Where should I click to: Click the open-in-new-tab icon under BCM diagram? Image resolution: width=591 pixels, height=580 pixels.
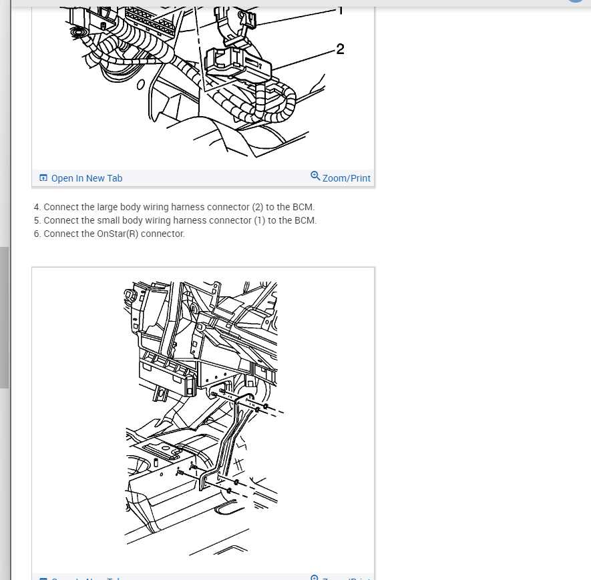coord(43,178)
